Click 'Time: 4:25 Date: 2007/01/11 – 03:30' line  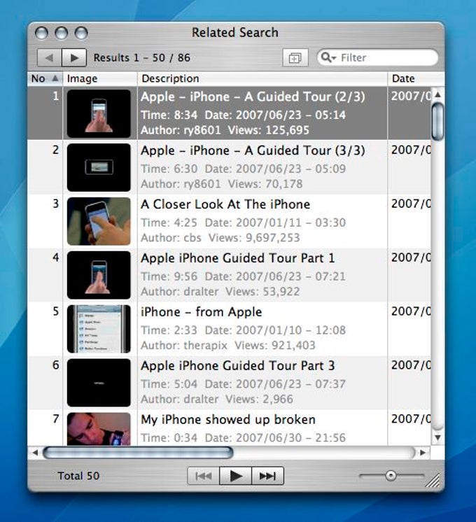[243, 223]
